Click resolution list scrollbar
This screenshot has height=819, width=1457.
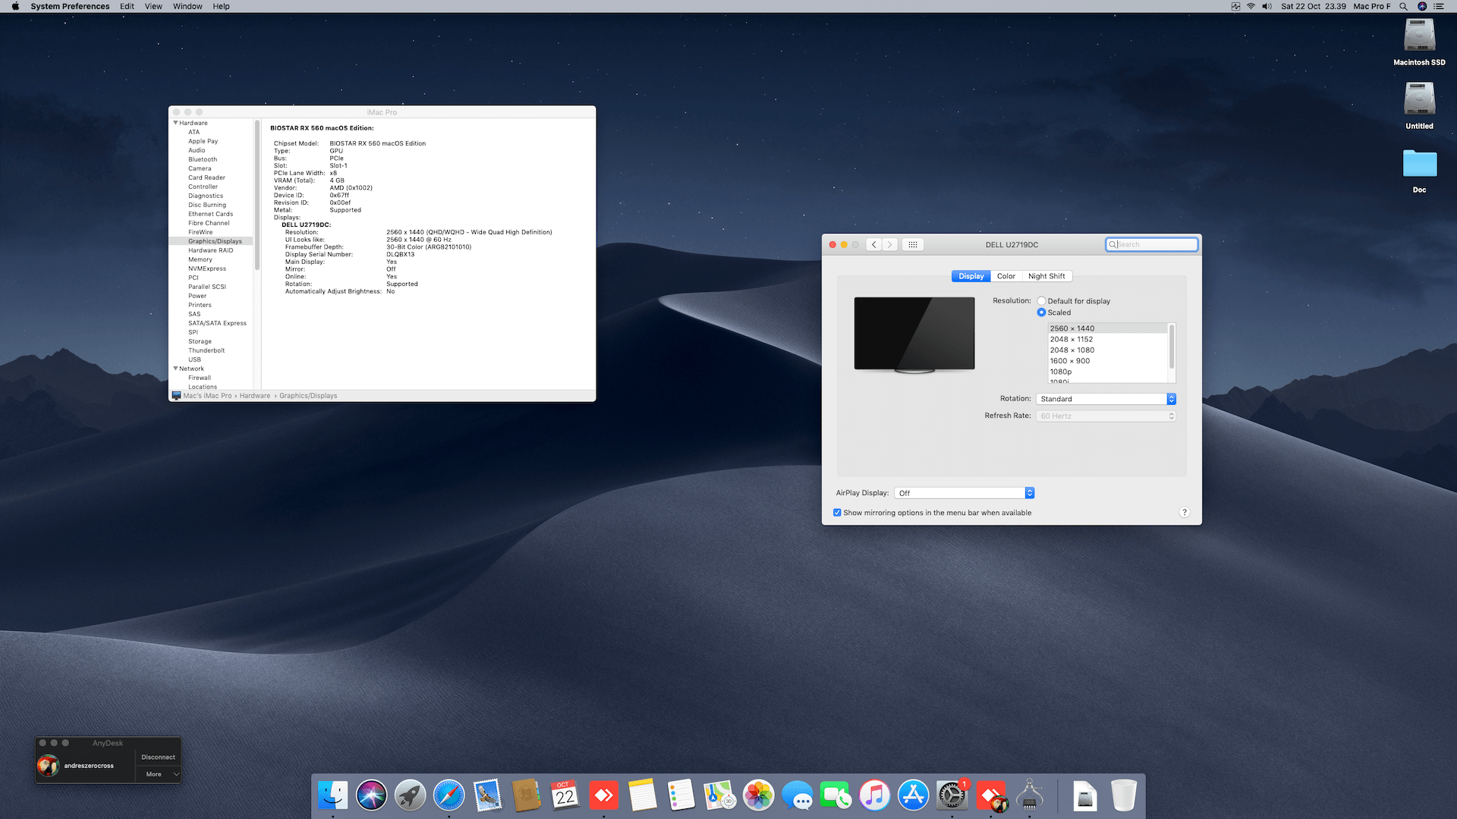[x=1172, y=347]
